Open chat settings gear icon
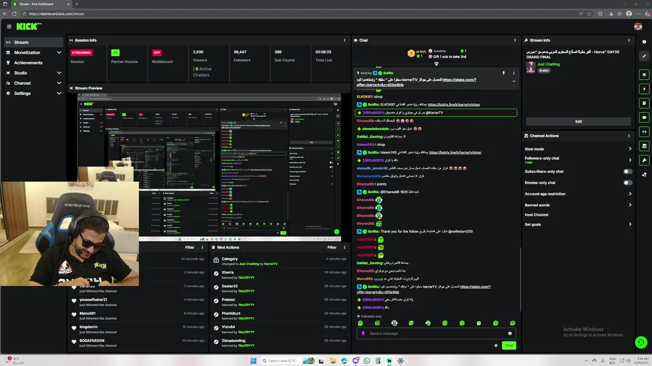The height and width of the screenshot is (366, 652). pos(496,346)
